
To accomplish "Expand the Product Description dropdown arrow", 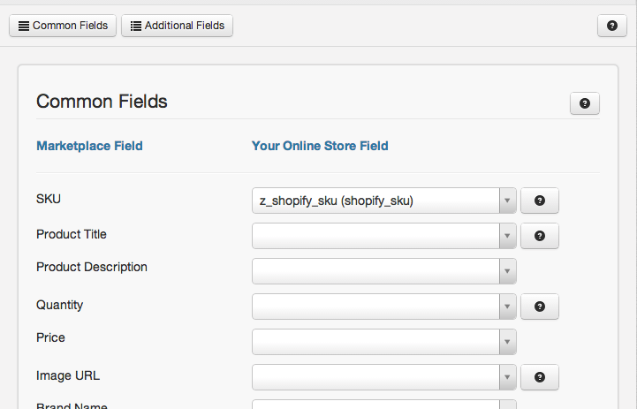I will (x=507, y=271).
